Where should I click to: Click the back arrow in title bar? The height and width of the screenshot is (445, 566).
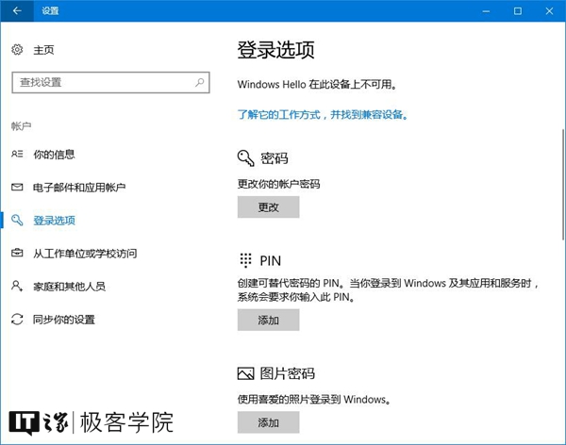point(17,10)
